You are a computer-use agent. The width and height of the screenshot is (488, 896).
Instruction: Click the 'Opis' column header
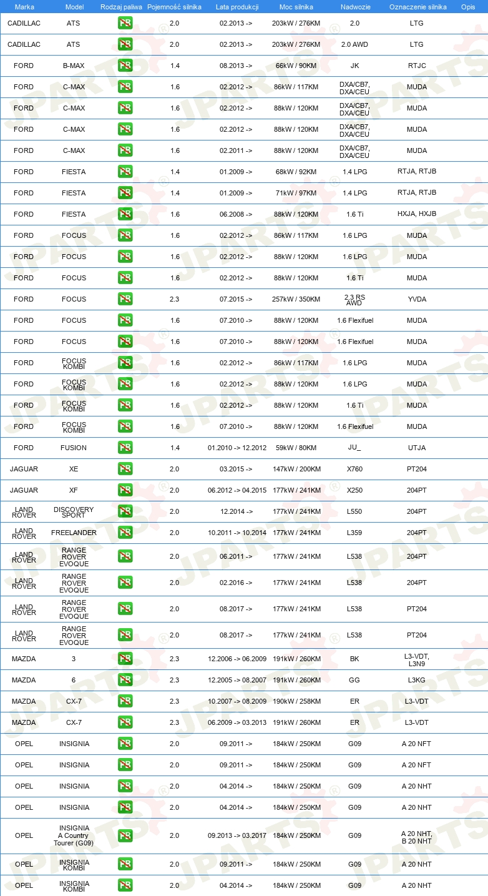tap(467, 7)
